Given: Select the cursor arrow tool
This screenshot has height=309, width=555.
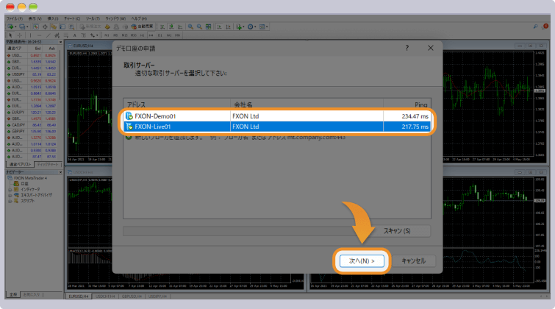Looking at the screenshot, I should pyautogui.click(x=10, y=35).
